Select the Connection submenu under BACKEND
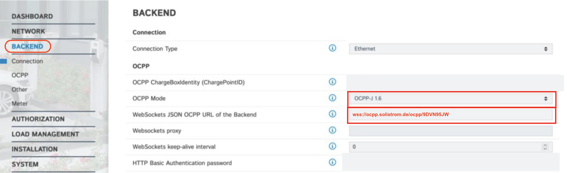This screenshot has width=567, height=173. (x=27, y=61)
